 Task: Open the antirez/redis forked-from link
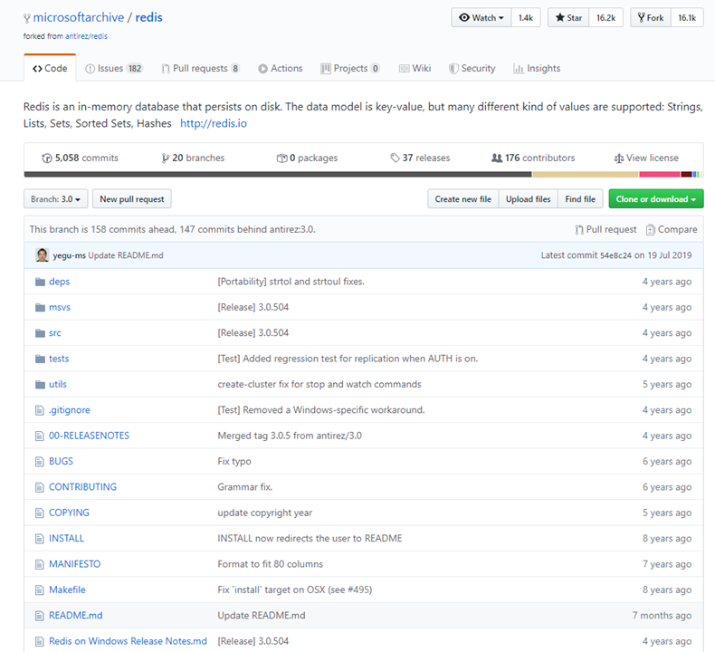[x=86, y=36]
